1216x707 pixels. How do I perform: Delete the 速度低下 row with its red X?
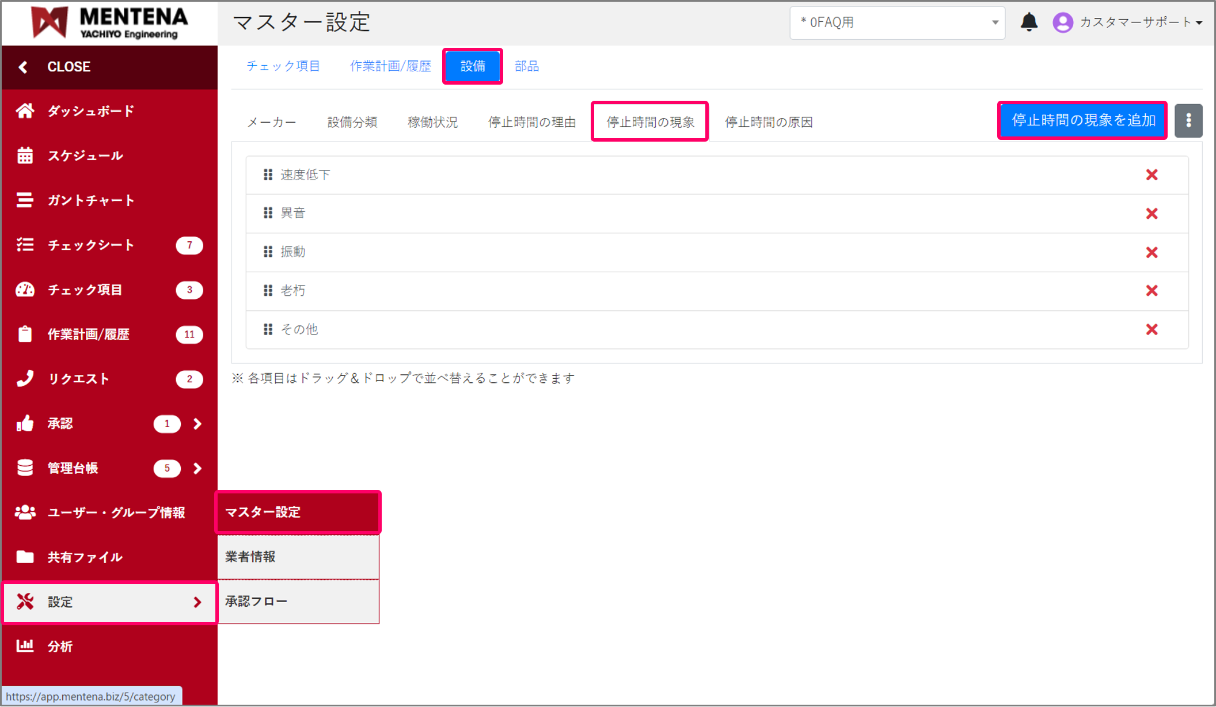pos(1152,174)
